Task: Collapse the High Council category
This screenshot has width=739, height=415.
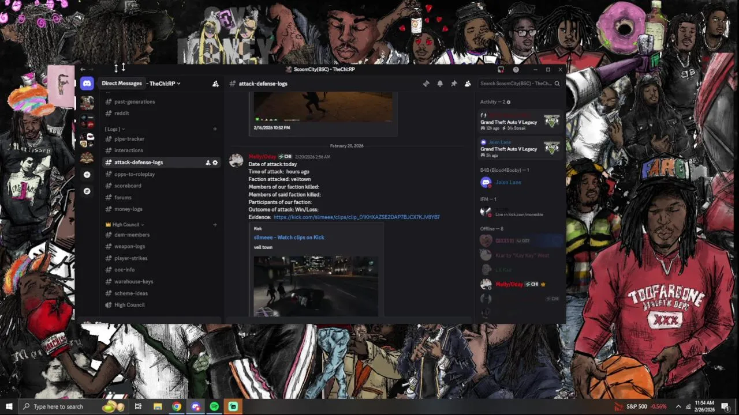Action: coord(125,225)
